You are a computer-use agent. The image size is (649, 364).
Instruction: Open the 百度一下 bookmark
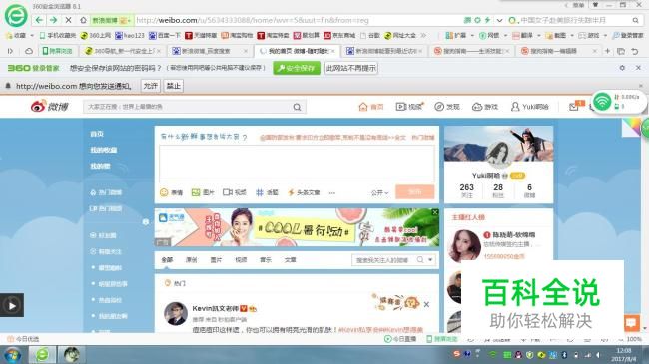click(165, 36)
